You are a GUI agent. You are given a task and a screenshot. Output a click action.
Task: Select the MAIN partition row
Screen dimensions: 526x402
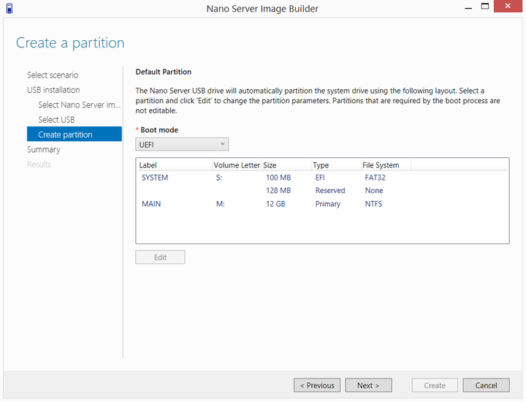point(322,204)
